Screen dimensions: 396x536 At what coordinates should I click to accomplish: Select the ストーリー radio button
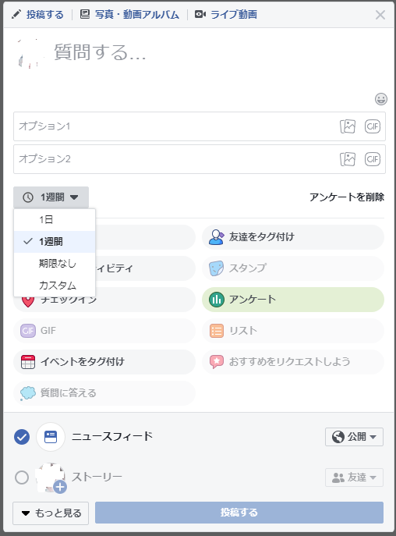(22, 477)
